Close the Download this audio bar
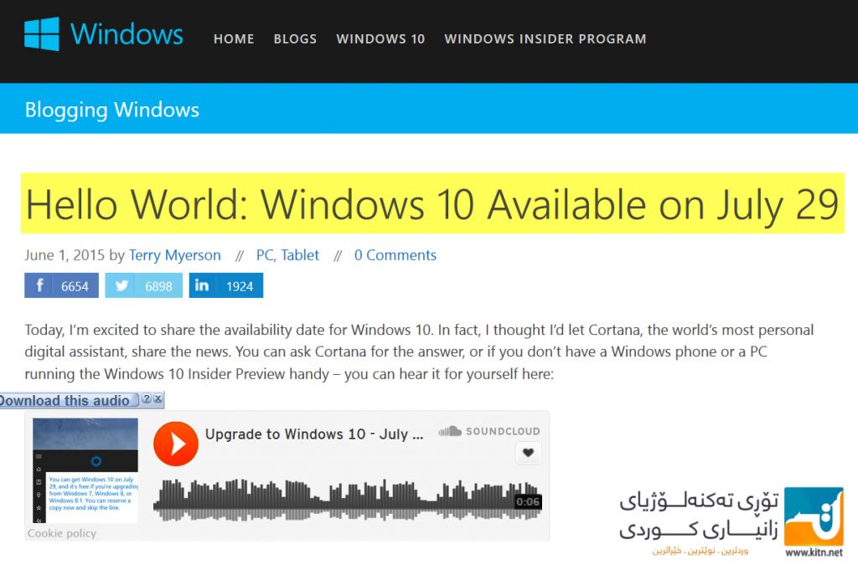 click(x=158, y=398)
